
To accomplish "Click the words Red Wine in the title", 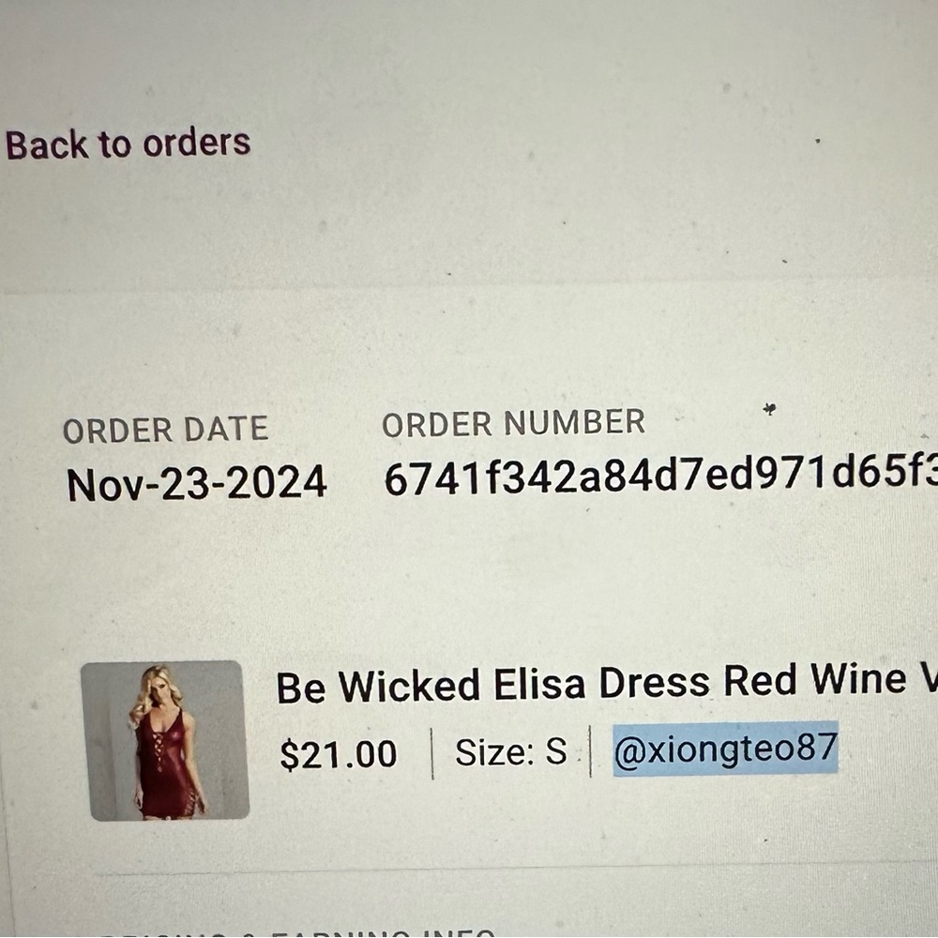I will (815, 680).
